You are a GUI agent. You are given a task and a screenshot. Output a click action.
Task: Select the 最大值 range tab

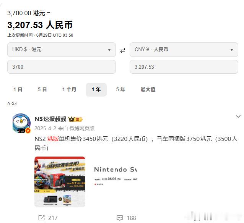[x=148, y=89]
